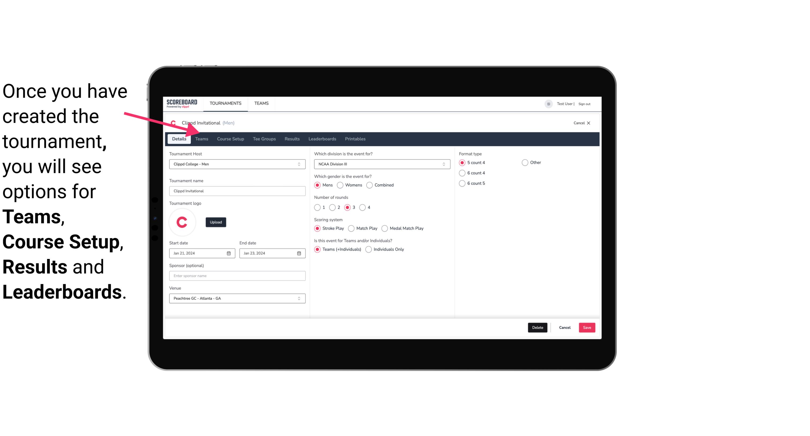Click the Scoreboard logo icon
The image size is (810, 436).
tap(182, 103)
